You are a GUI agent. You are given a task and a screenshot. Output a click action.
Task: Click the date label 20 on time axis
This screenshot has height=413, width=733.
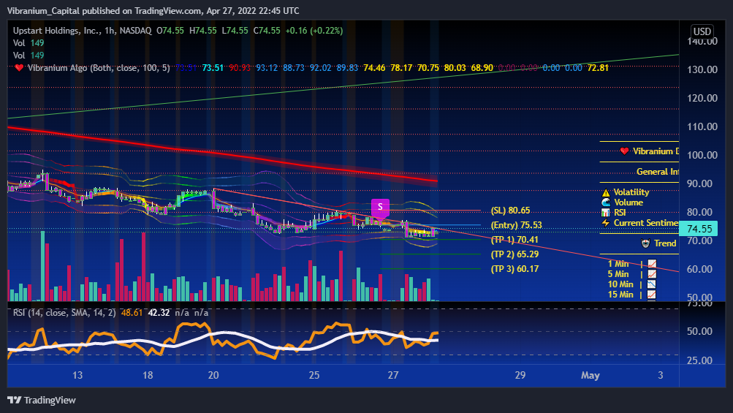[213, 375]
